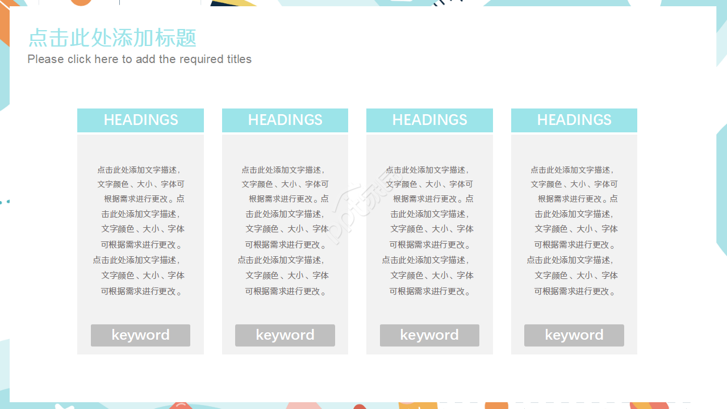Select the teal dots on left edge
This screenshot has width=727, height=409.
[5, 201]
